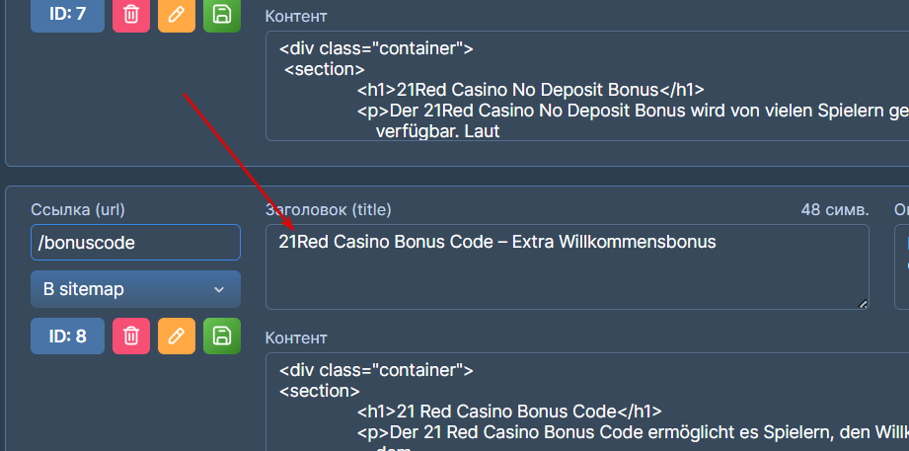Viewport: 909px width, 451px height.
Task: Click the ID: 7 badge
Action: click(x=67, y=15)
